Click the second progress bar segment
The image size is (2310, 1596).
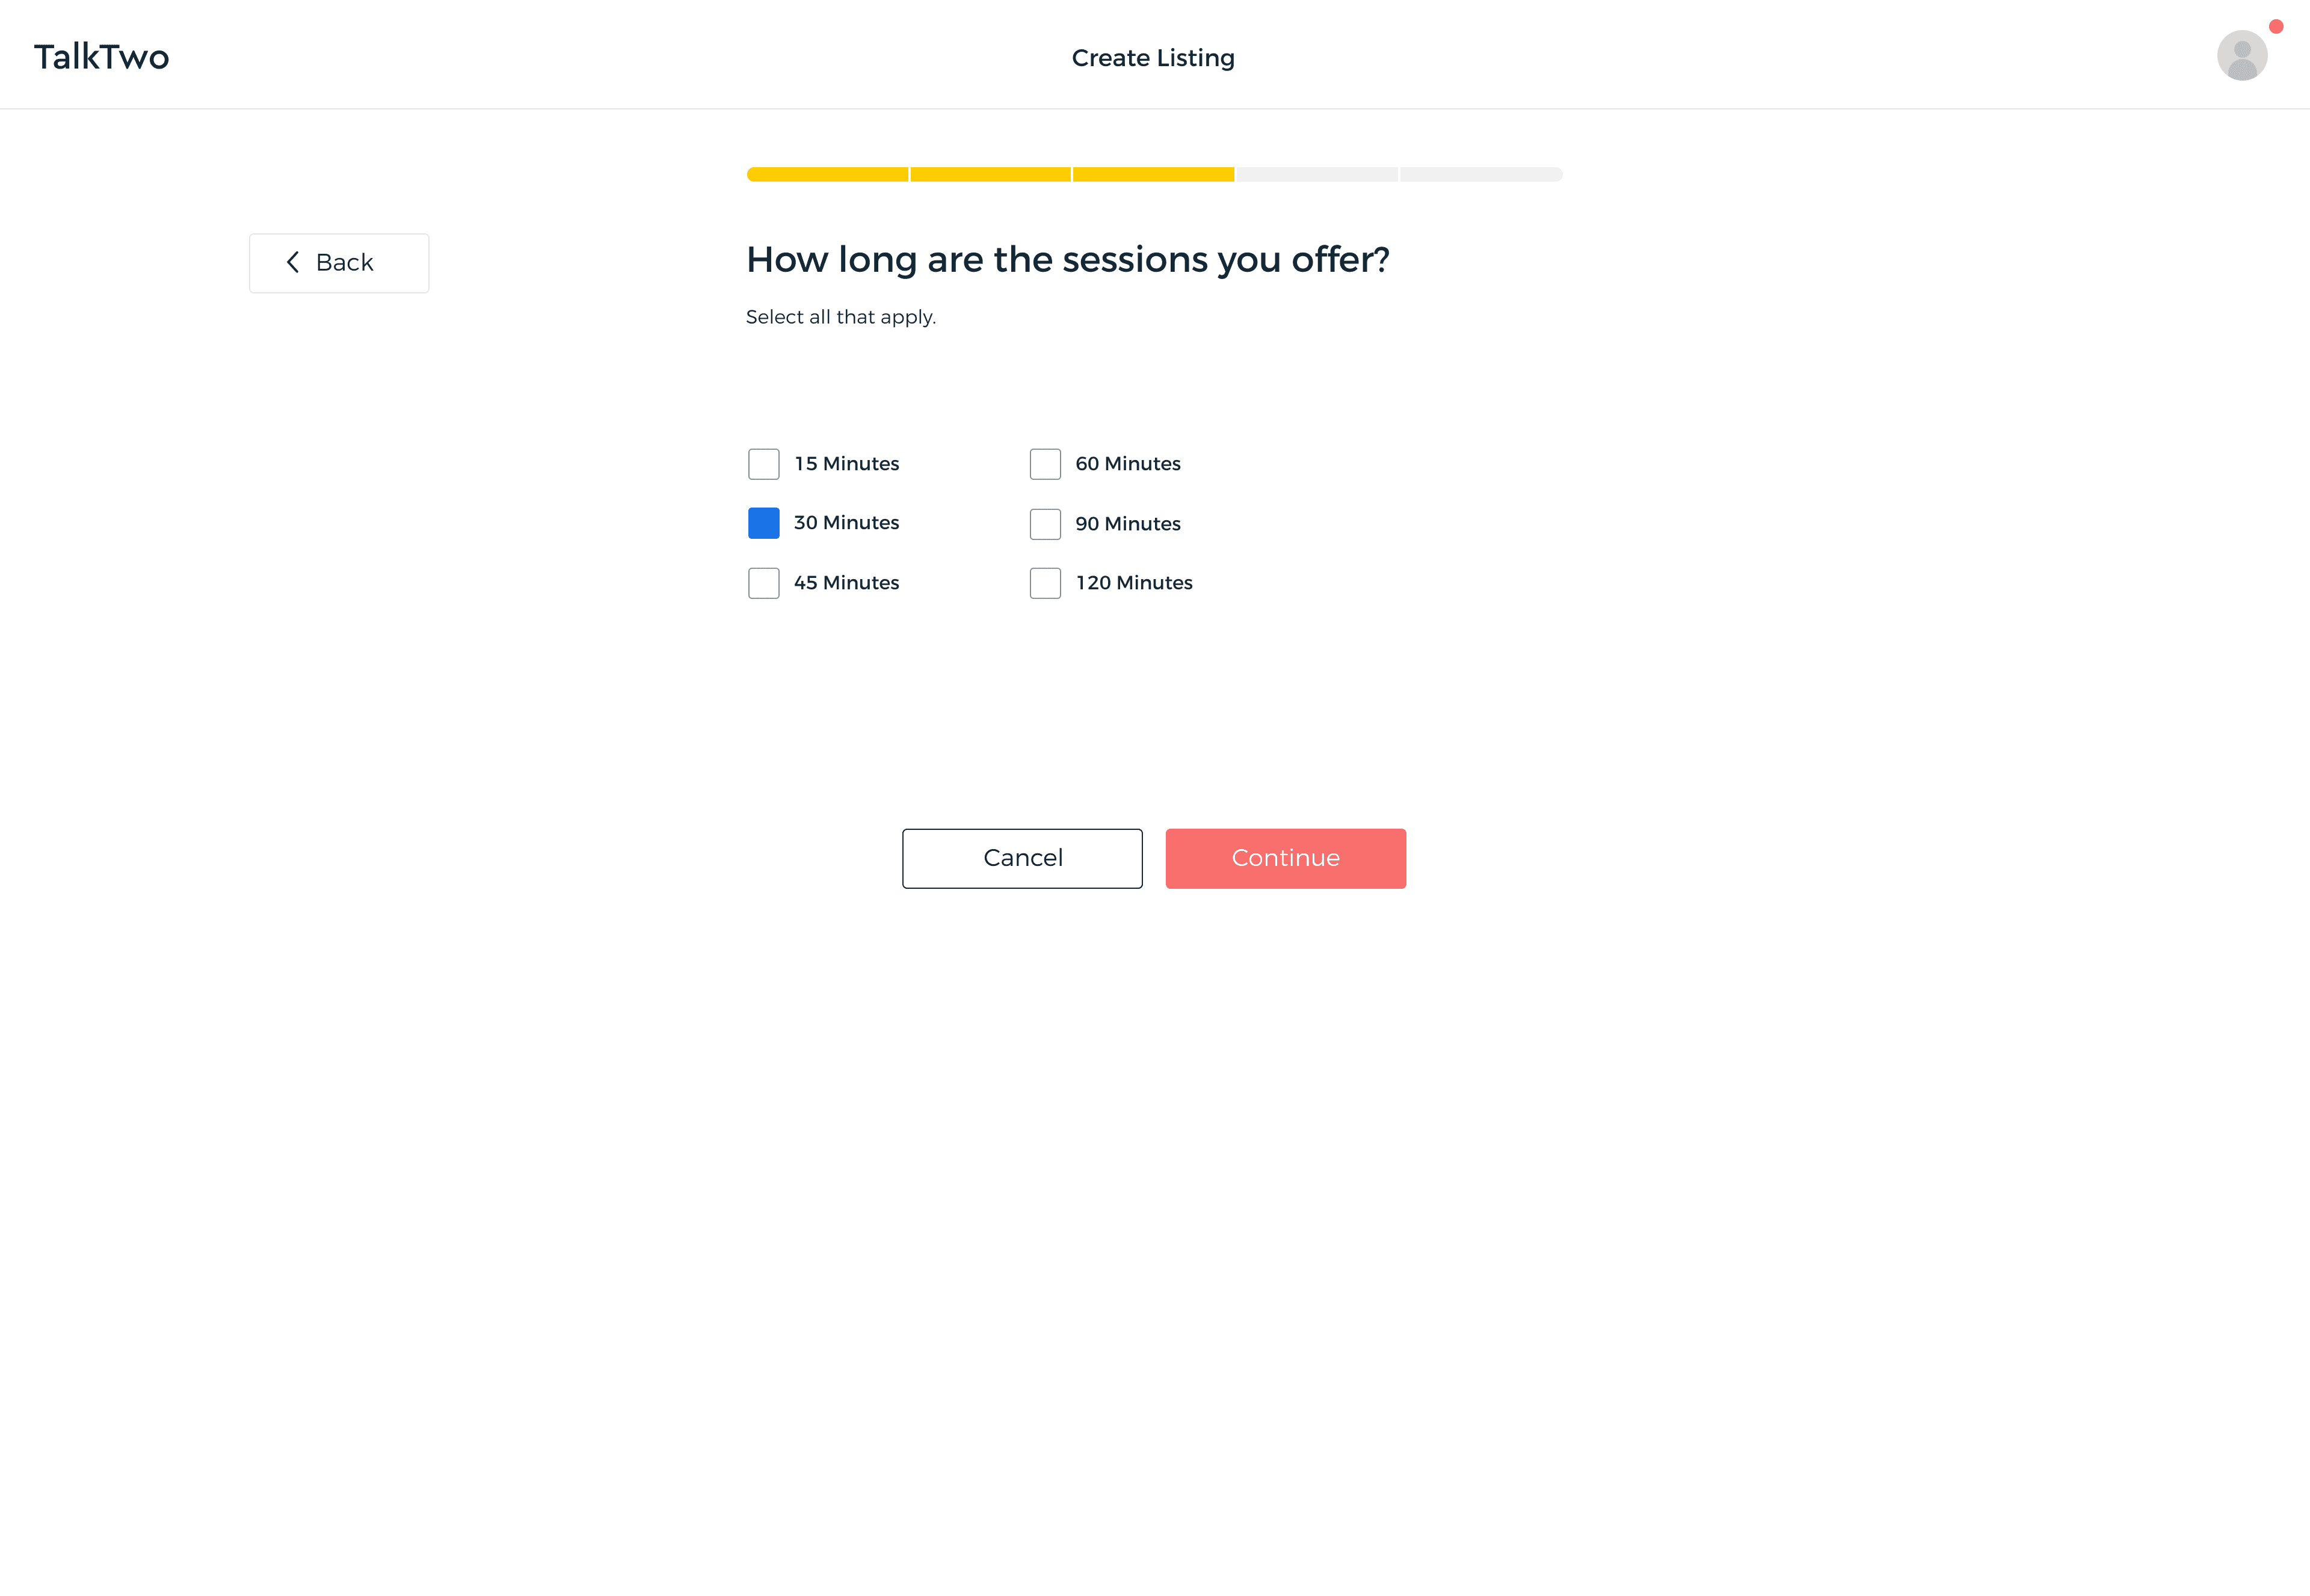tap(990, 174)
